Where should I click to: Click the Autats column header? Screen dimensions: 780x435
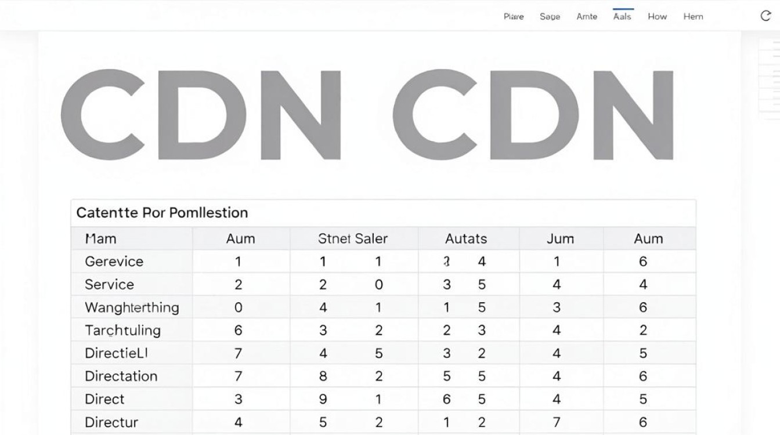(466, 238)
